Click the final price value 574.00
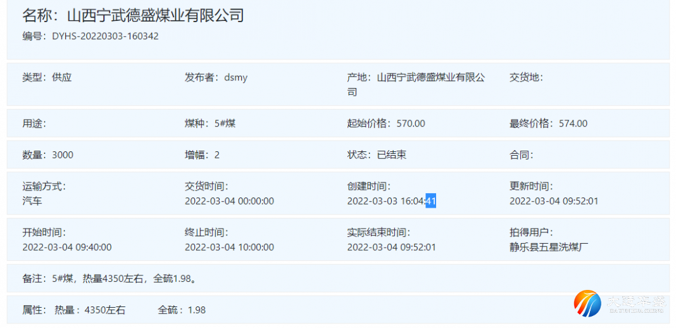The image size is (676, 328). [x=573, y=123]
